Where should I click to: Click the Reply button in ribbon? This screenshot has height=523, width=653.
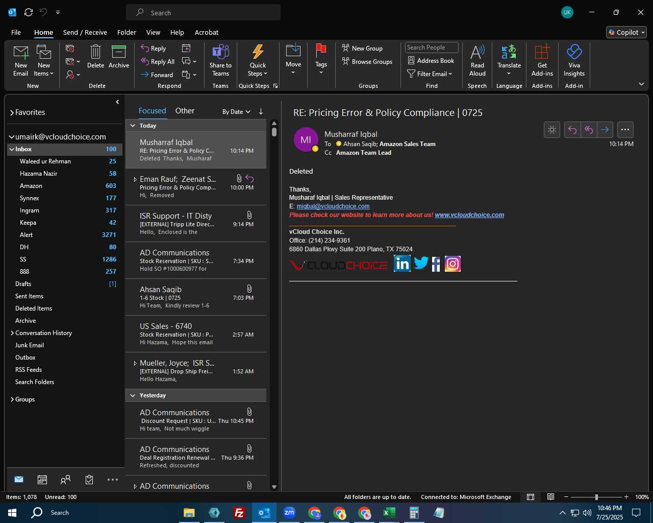(154, 48)
